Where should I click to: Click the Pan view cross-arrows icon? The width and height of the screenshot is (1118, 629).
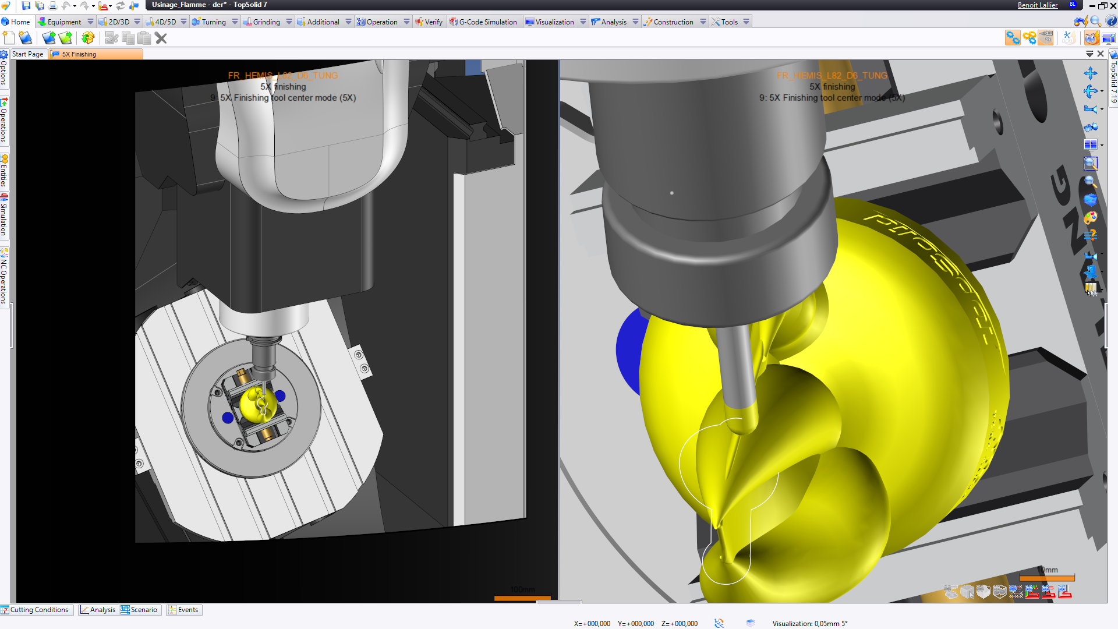click(1091, 73)
